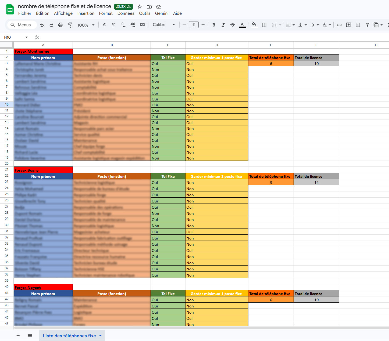Toggle strikethrough formatting
This screenshot has height=341, width=389.
pos(233,25)
